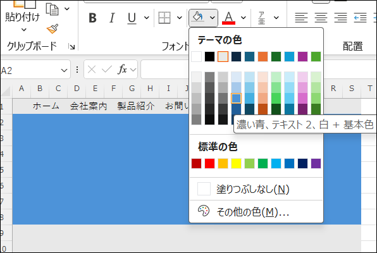Select the Format Painter brush icon

[53, 29]
